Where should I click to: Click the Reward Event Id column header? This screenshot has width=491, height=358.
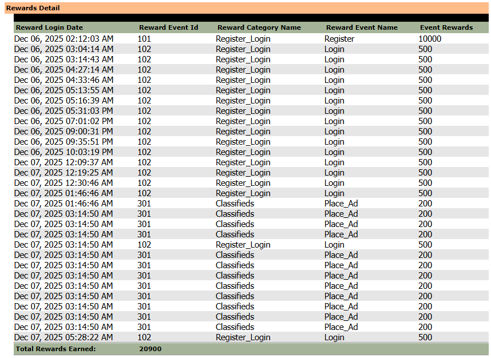169,27
